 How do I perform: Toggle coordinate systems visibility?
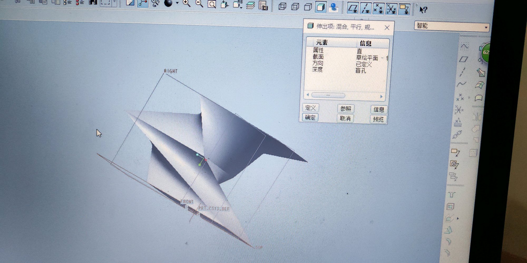click(391, 9)
